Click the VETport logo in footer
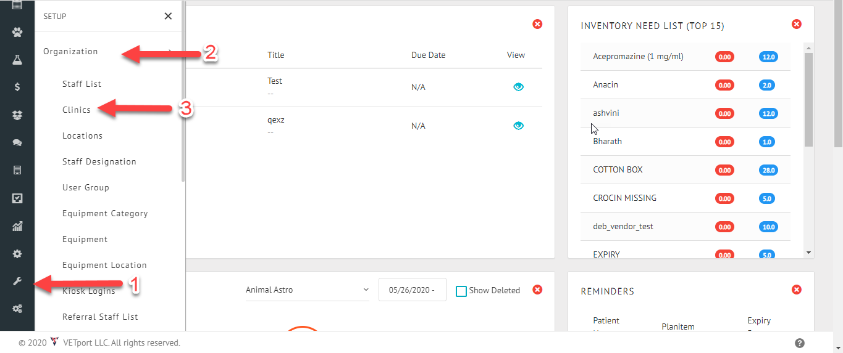The width and height of the screenshot is (843, 353). (54, 341)
